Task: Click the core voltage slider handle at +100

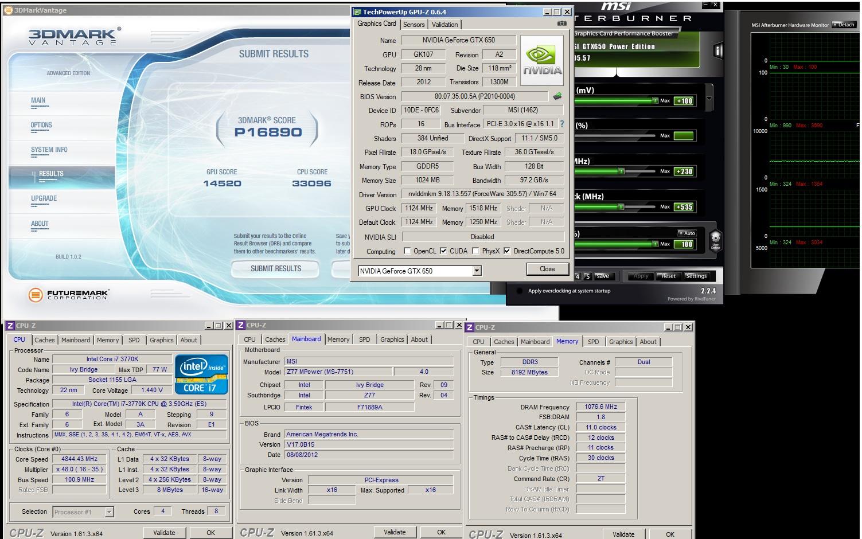Action: point(655,100)
